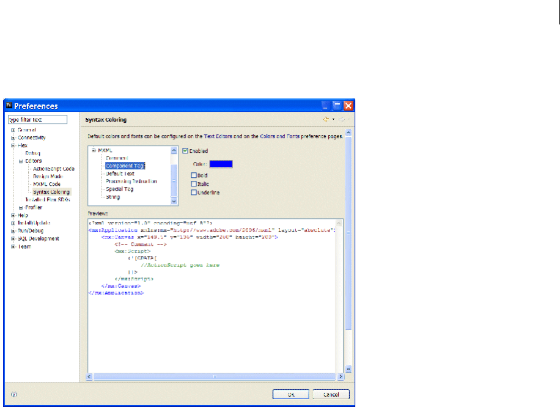
Task: Click the Flex Builder icon in title bar
Action: tap(9, 105)
